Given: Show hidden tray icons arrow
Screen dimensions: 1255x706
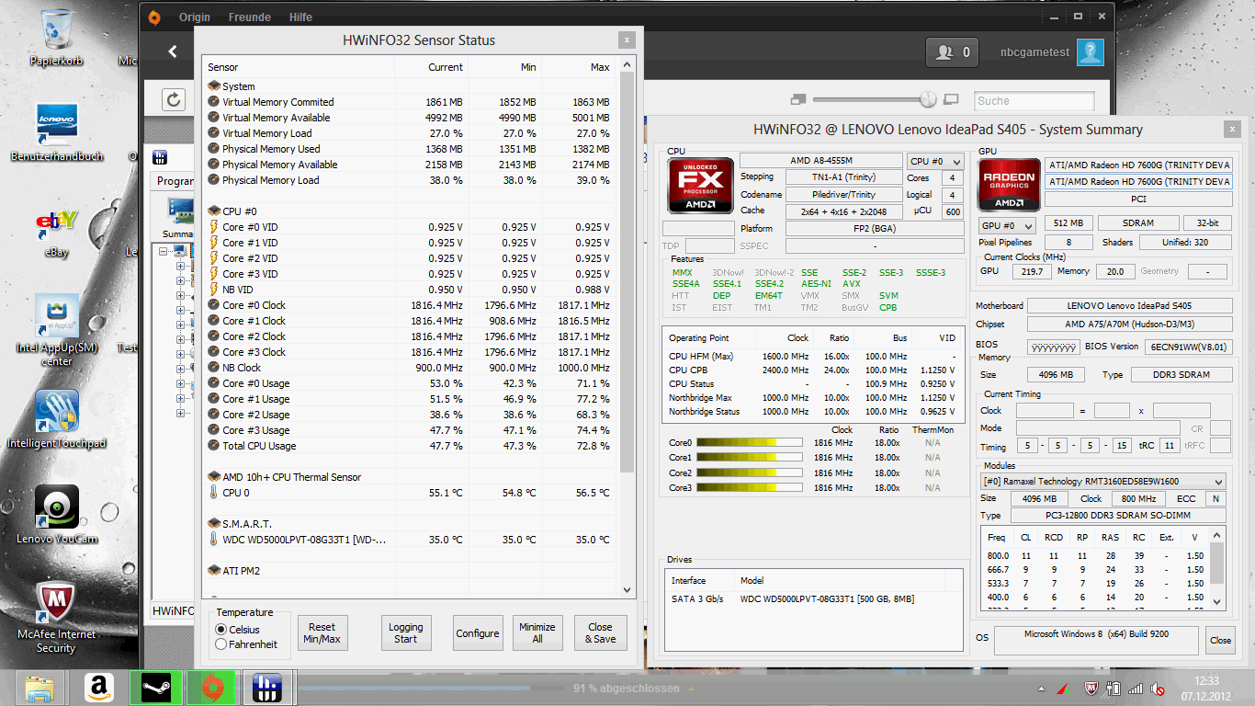Looking at the screenshot, I should 1041,689.
